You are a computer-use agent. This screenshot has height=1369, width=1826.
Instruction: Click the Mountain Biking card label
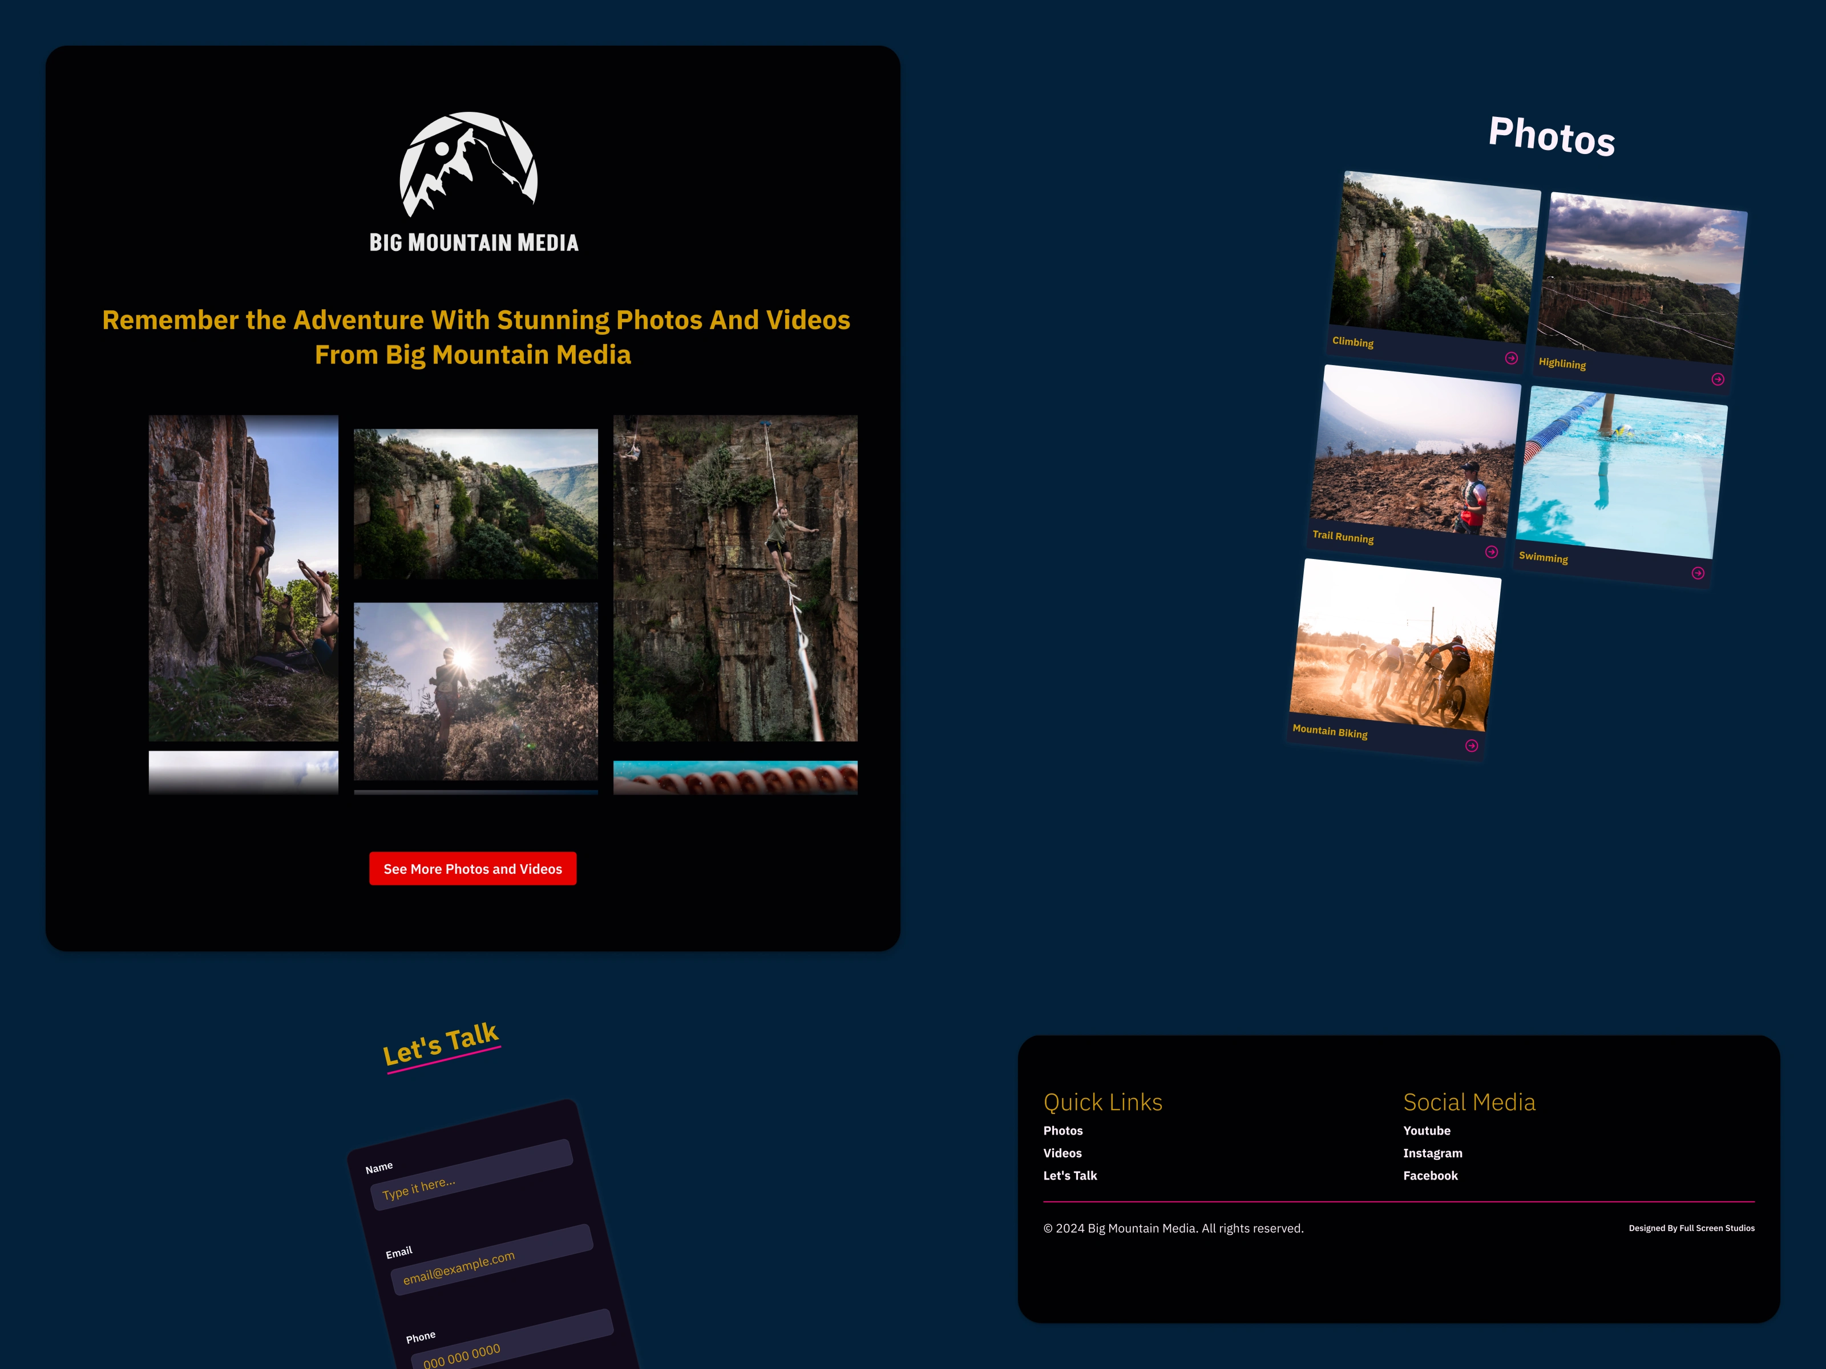[1330, 731]
